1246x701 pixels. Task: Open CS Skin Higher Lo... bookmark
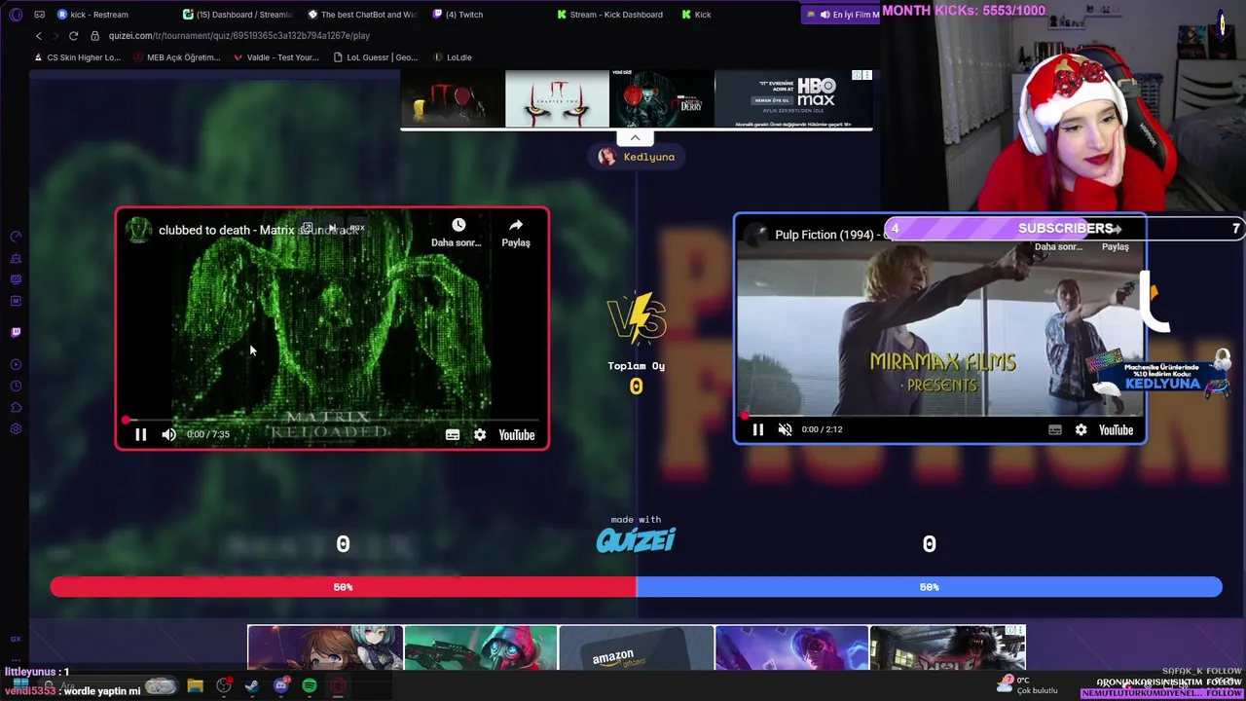(78, 57)
